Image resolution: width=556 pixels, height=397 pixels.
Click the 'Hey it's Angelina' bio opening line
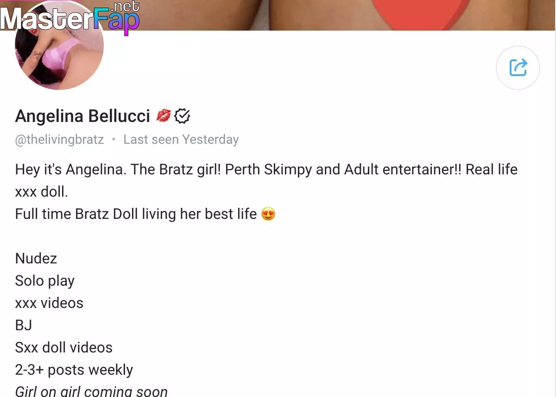point(70,169)
